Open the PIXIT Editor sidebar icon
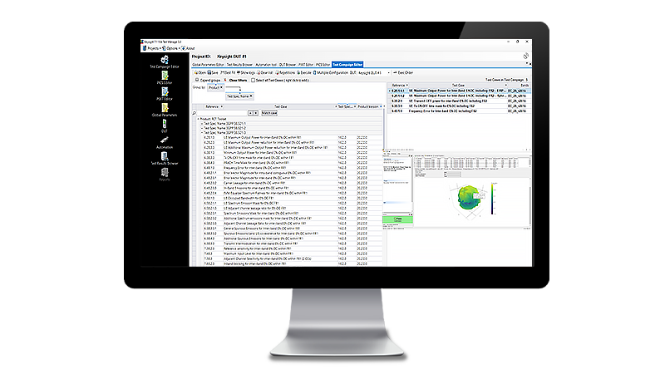This screenshot has width=665, height=374. pos(163,92)
